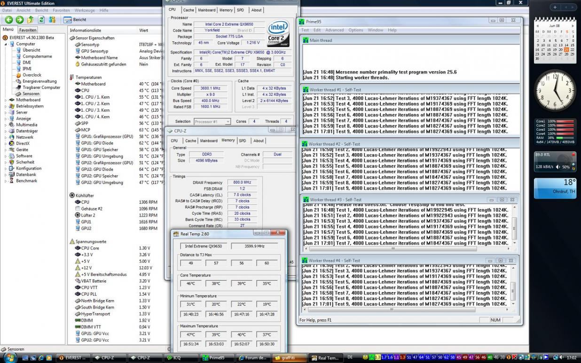The height and width of the screenshot is (363, 581).
Task: Switch to the SPD tab in lower CPU-Z window
Action: point(242,140)
